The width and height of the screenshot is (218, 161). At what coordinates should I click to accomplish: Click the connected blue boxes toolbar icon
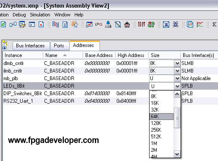click(13, 25)
